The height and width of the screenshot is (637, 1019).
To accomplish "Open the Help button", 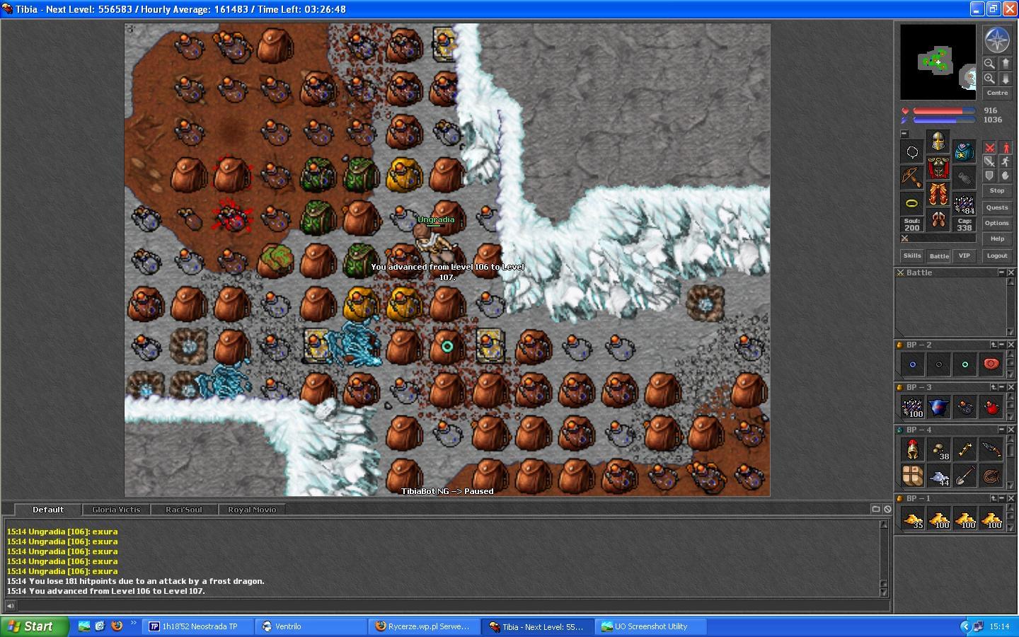I will coord(997,239).
